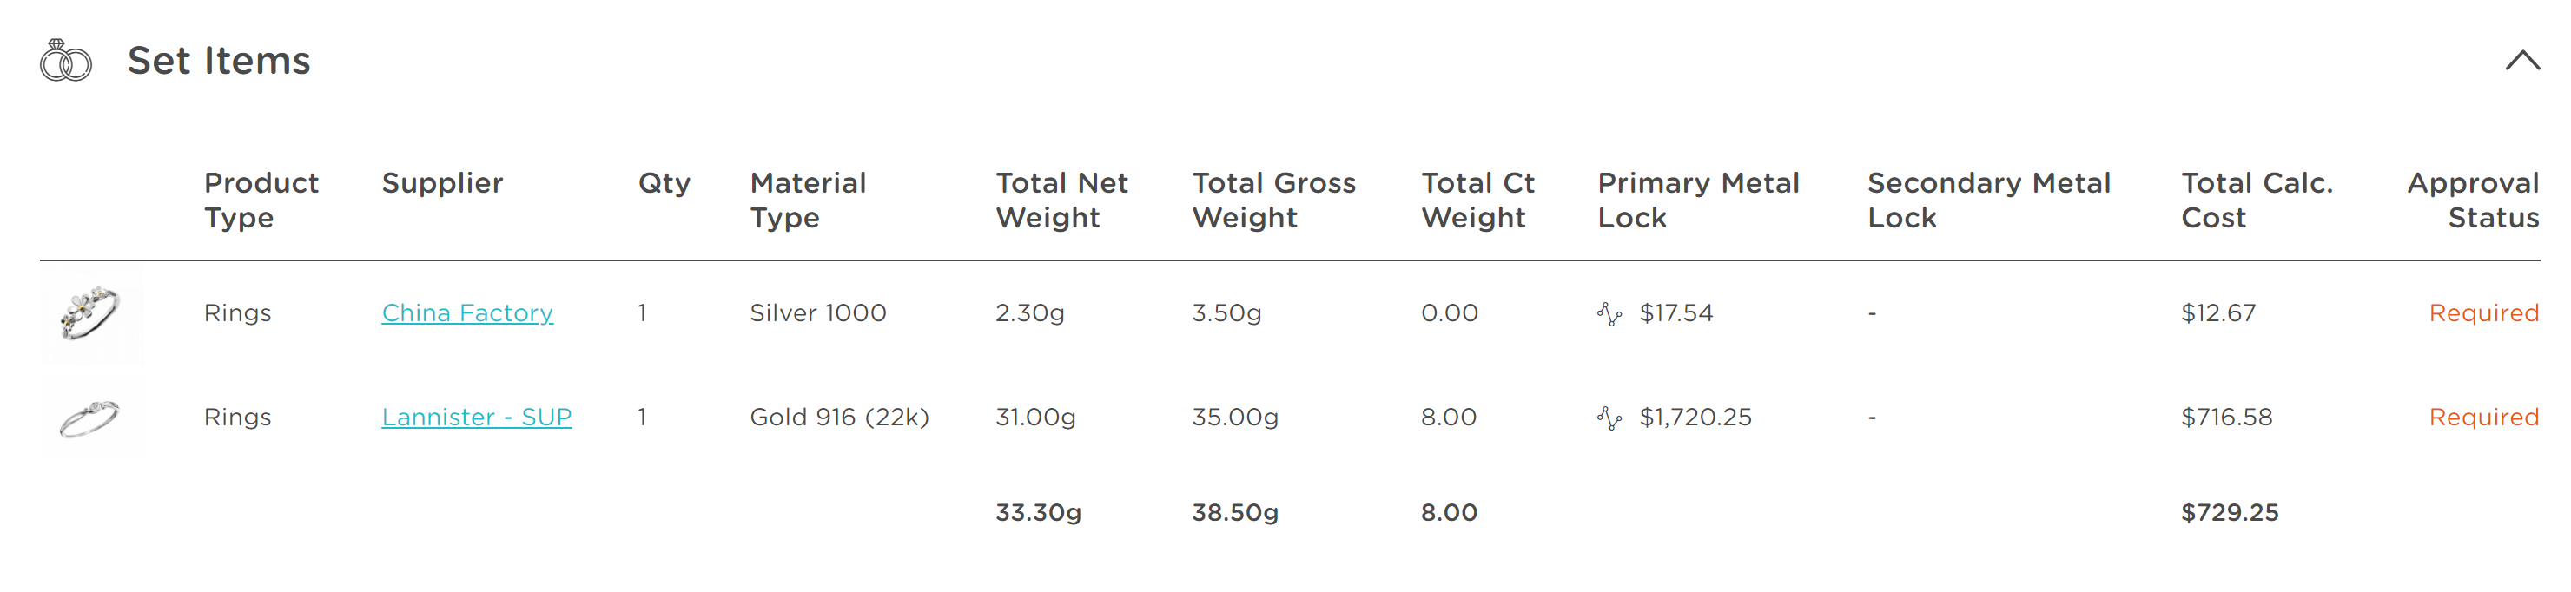This screenshot has height=592, width=2571.
Task: Click the $729.25 total cost value
Action: [x=2230, y=512]
